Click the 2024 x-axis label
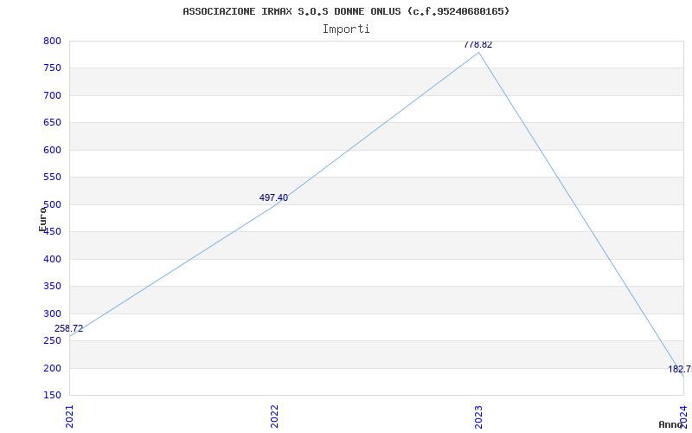This screenshot has height=433, width=692. pos(683,417)
